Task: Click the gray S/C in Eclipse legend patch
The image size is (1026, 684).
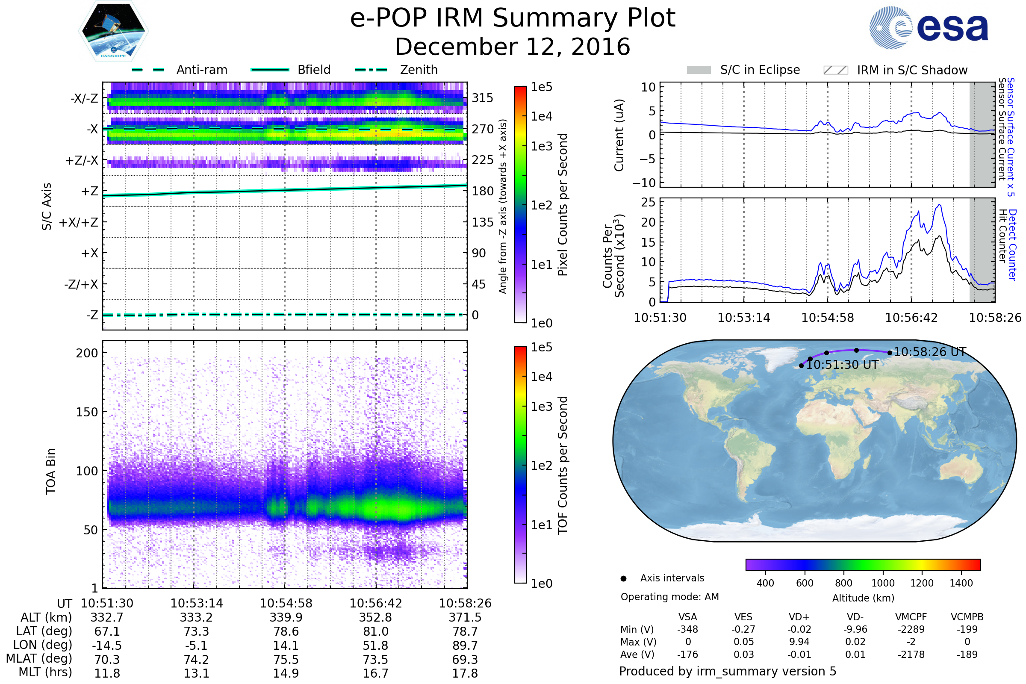Action: pos(699,70)
